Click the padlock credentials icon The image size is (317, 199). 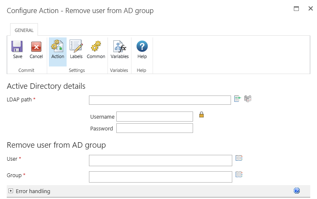tap(201, 114)
